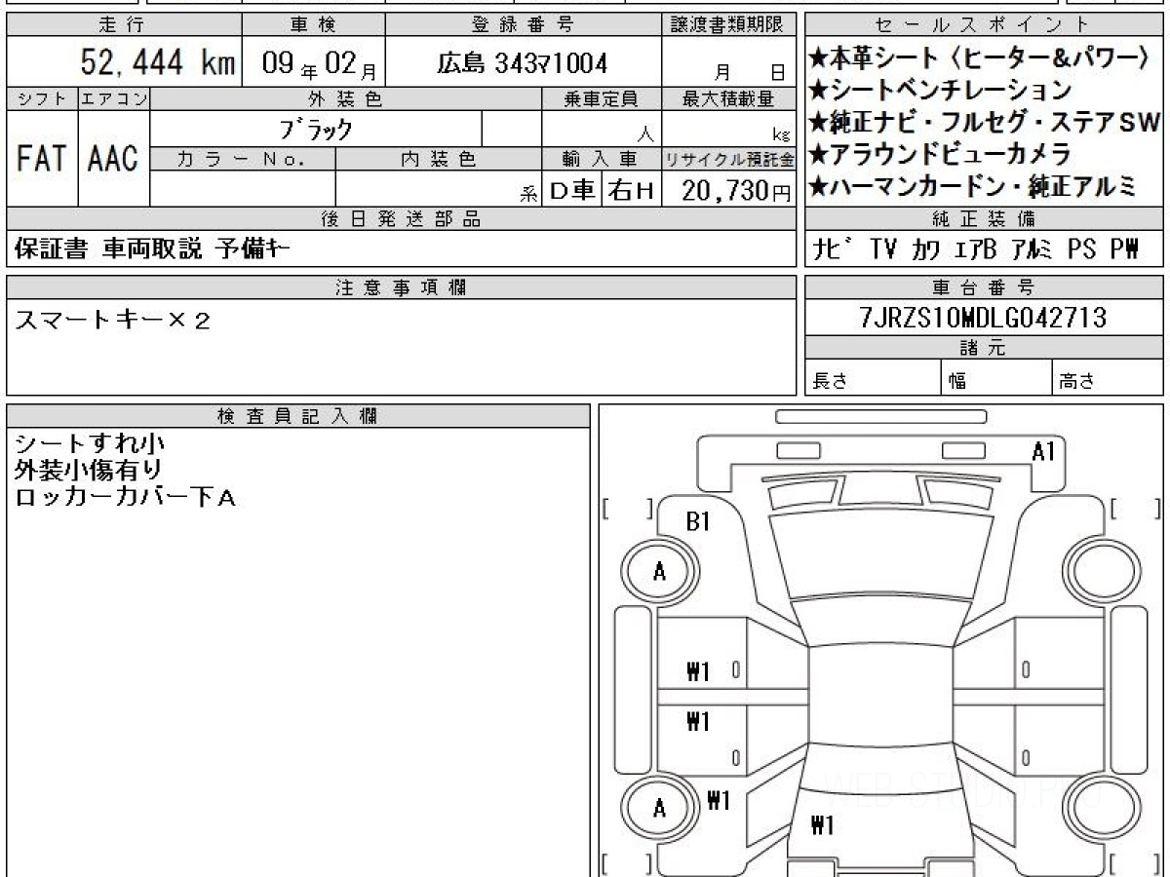Screen dimensions: 1170x877
Task: Select the D車 import cell
Action: 572,190
